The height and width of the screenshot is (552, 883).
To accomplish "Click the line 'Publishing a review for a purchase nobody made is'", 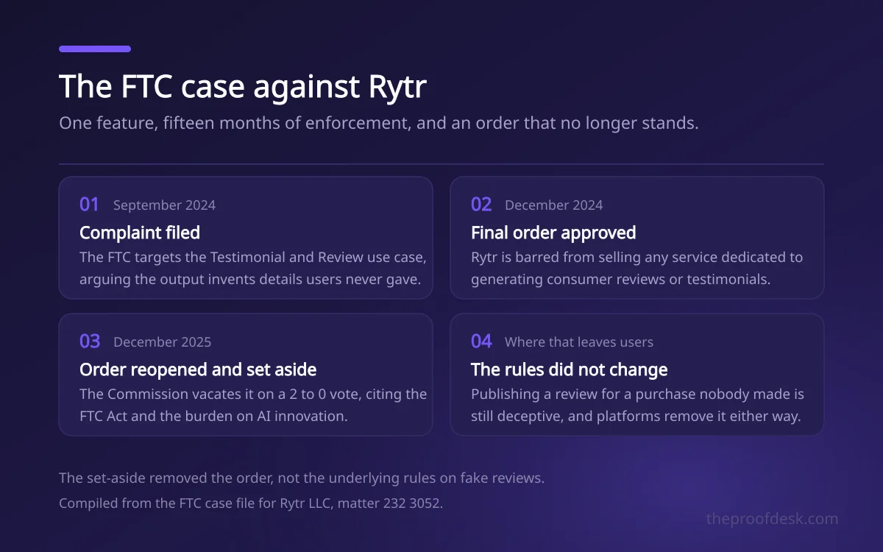I will (x=637, y=394).
